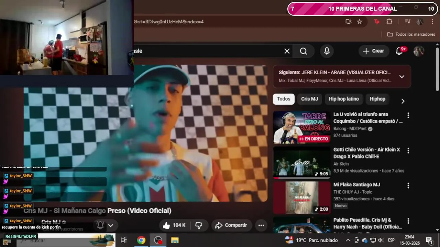Open the media control music-note icon
The image size is (440, 247).
pos(408,22)
